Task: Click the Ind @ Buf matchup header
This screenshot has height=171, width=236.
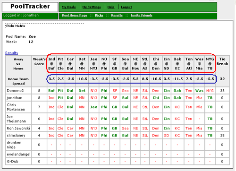Action: coord(51,64)
